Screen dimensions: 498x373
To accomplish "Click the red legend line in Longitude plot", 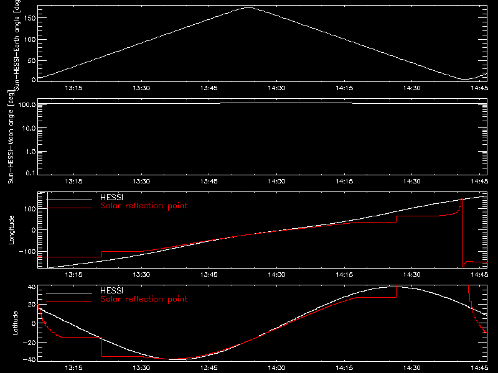I will click(69, 208).
